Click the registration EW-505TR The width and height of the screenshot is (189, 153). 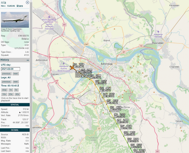coord(24,36)
